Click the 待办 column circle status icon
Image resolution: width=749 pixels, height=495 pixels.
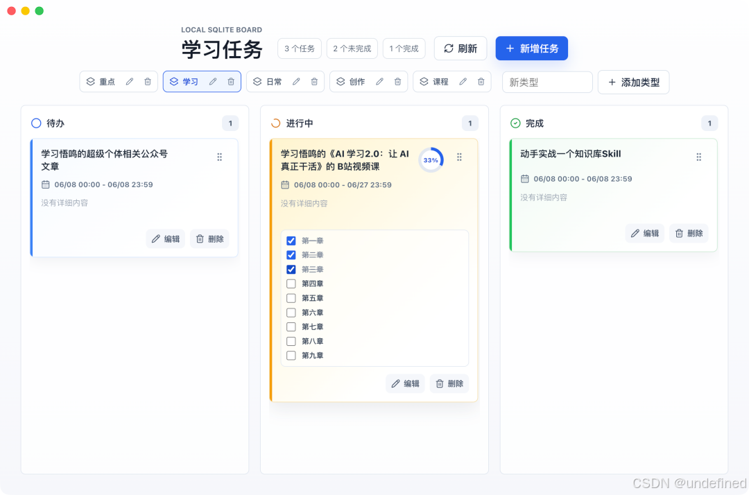point(36,123)
